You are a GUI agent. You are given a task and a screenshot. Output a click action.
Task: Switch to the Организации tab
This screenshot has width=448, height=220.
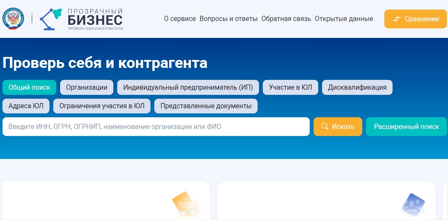tap(87, 88)
